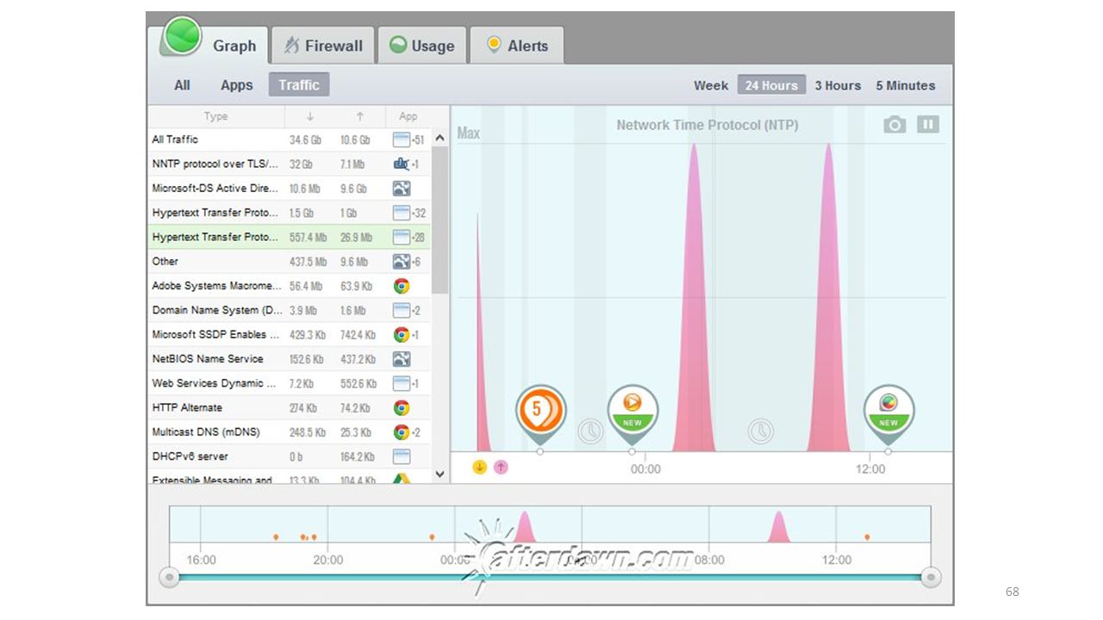Click the app icon for NNTP protocol row
This screenshot has height=620, width=1103.
pyautogui.click(x=401, y=164)
